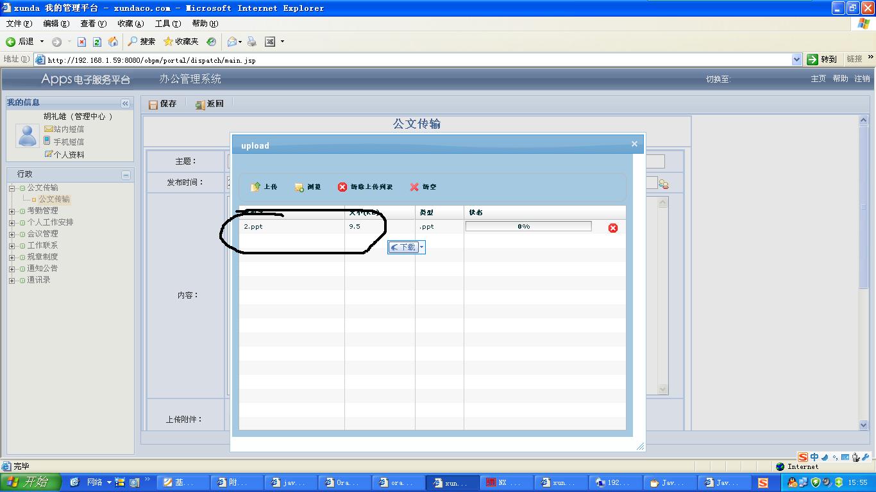This screenshot has height=492, width=876.
Task: Click the 下载 button in the upload dialog
Action: pos(403,247)
